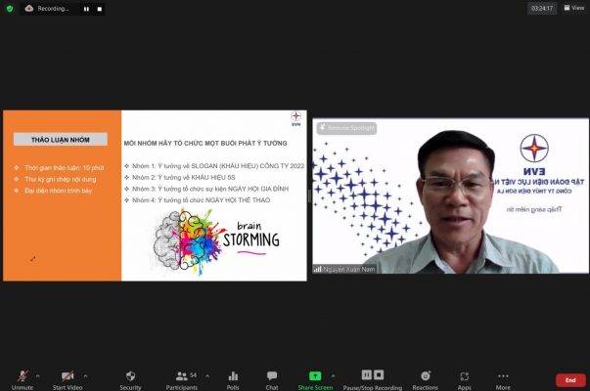Viewport: 590px width, 391px height.
Task: Open the More options menu
Action: point(503,378)
